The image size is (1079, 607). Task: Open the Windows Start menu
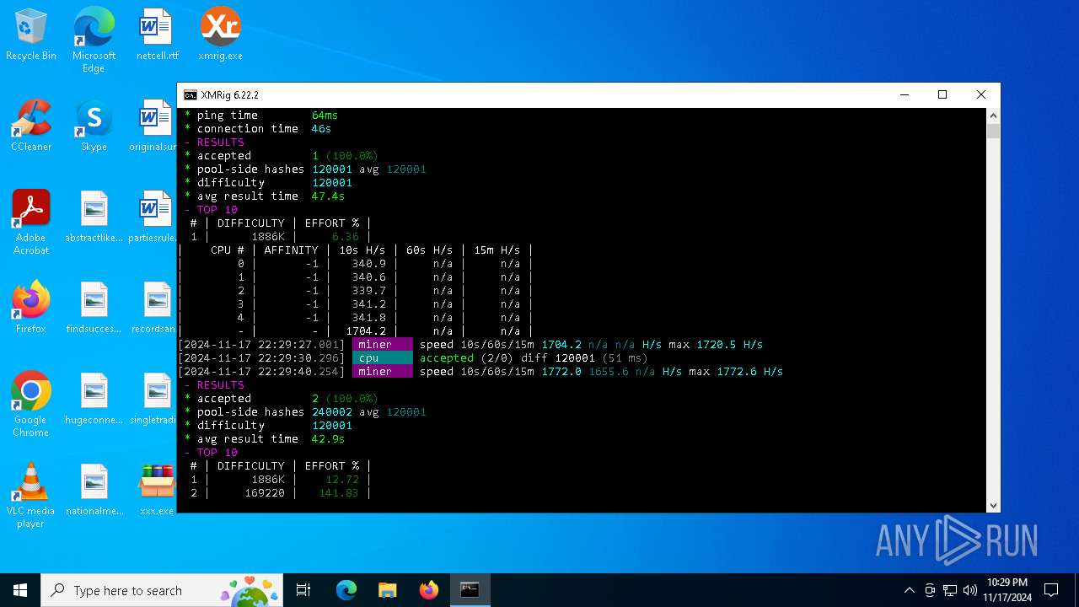pos(20,590)
